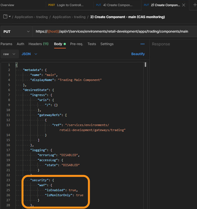Click the collection icon in breadcrumb
This screenshot has width=197, height=209.
click(5, 16)
